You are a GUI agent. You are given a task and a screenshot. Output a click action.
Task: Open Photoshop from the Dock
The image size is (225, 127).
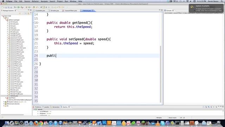coord(104,123)
